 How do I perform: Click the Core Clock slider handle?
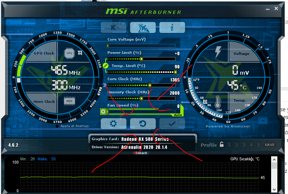[x=150, y=85]
